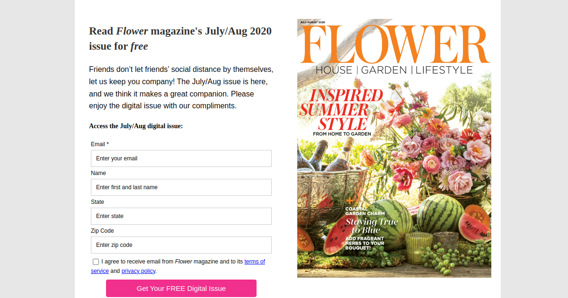Click the 'State' field label
The image size is (568, 298).
click(x=98, y=202)
